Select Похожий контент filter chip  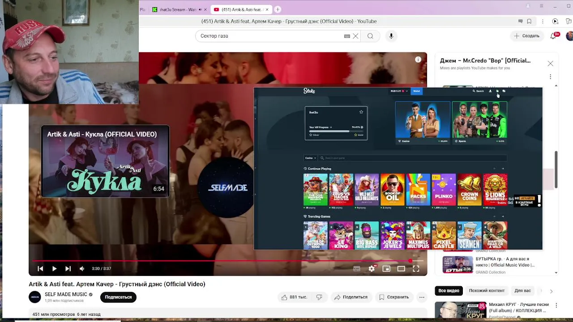[487, 291]
